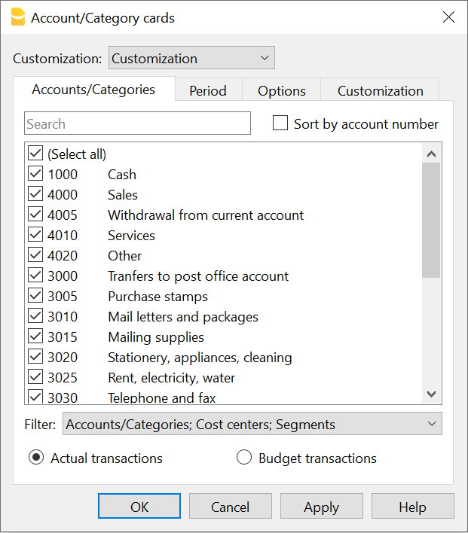Click the yellow Banana app icon in title bar
Viewport: 468px width, 533px height.
coord(17,17)
